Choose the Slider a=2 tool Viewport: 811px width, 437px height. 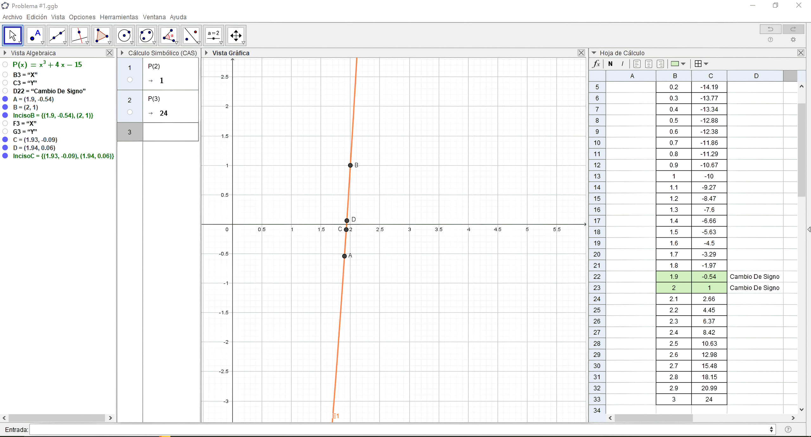click(x=213, y=35)
